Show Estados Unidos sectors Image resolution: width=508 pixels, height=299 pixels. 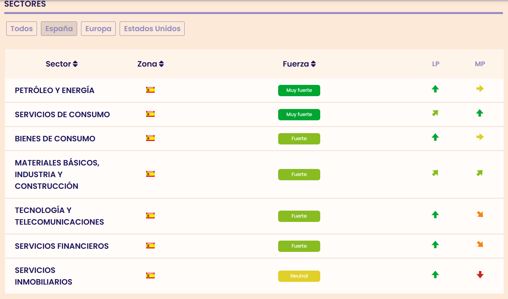[x=152, y=29]
